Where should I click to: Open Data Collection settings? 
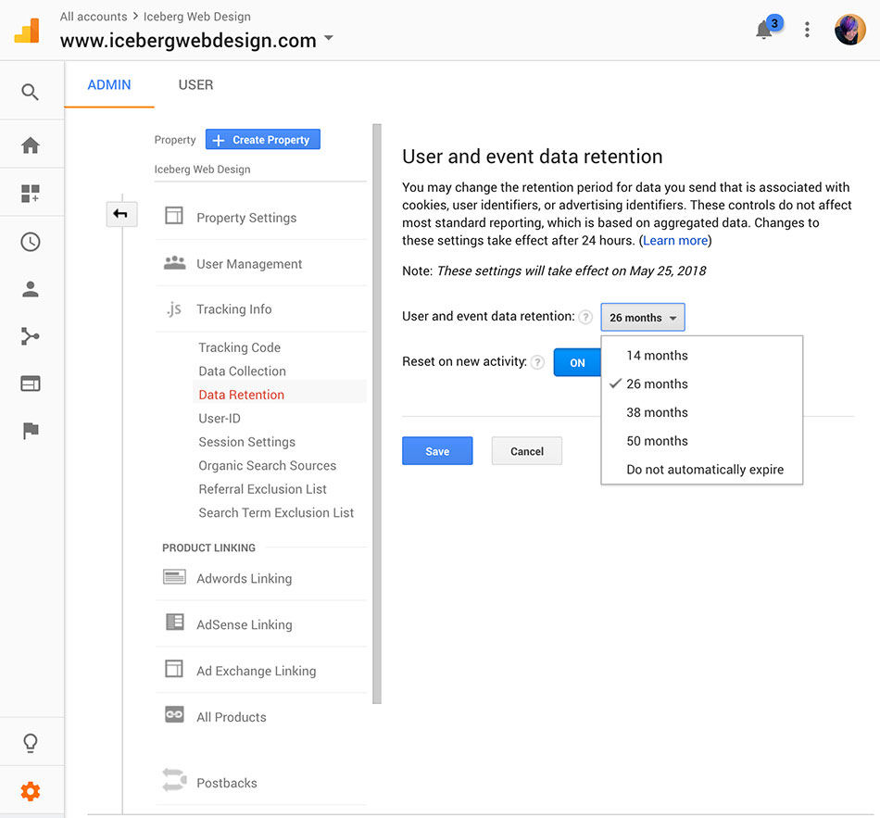pos(243,371)
